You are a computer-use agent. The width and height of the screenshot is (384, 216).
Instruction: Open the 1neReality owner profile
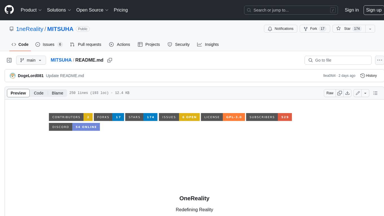click(30, 29)
